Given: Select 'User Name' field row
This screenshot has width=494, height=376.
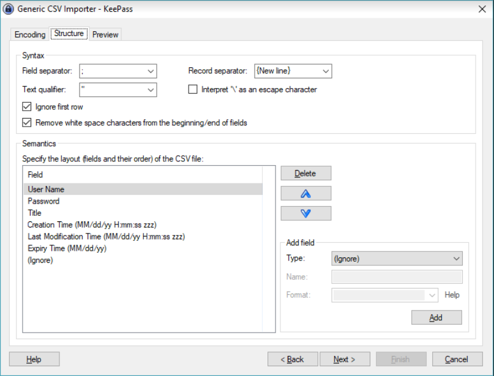Looking at the screenshot, I should 143,189.
